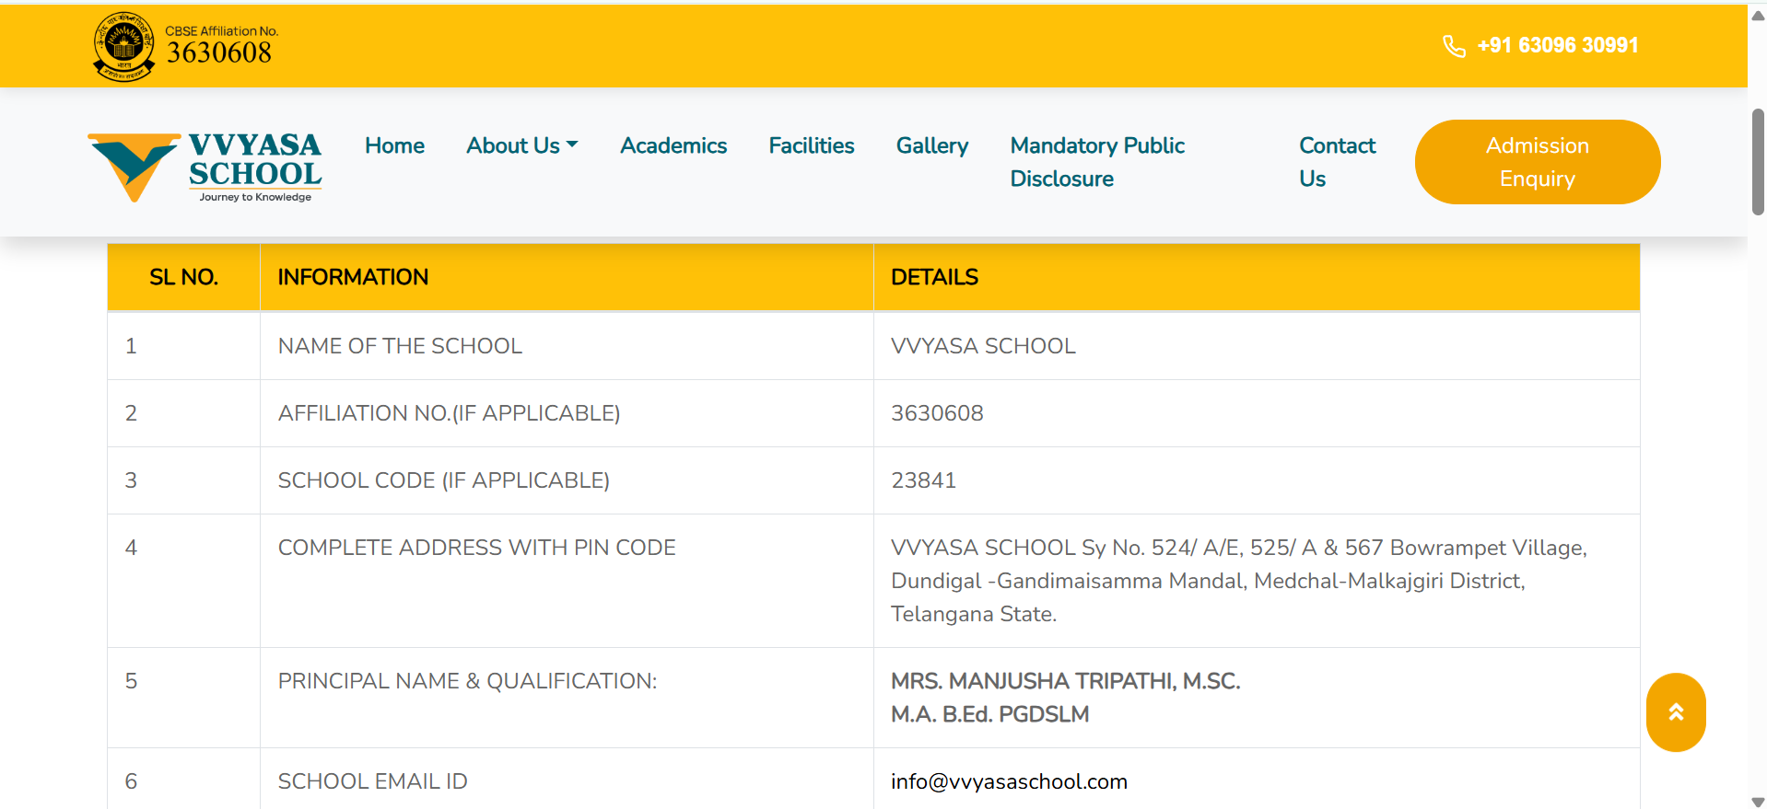Click the CBSE affiliation number 3630608 in header
Screen dimensions: 1767x809
point(219,52)
